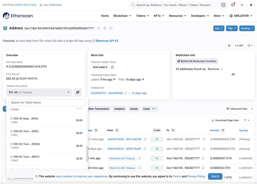Expand the Tokens menu

click(x=142, y=16)
